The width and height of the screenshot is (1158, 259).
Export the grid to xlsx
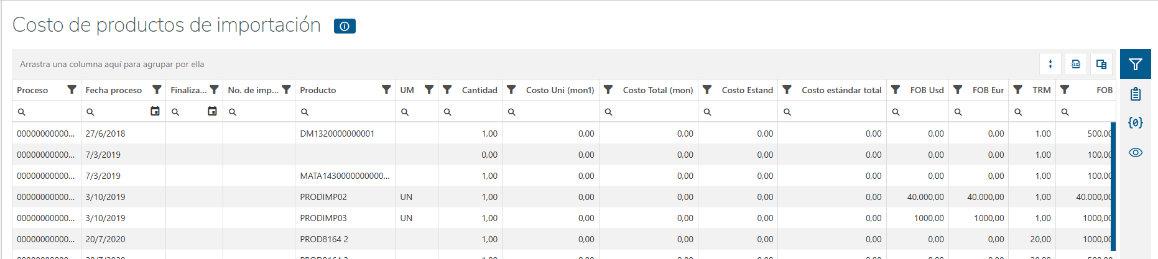1076,64
